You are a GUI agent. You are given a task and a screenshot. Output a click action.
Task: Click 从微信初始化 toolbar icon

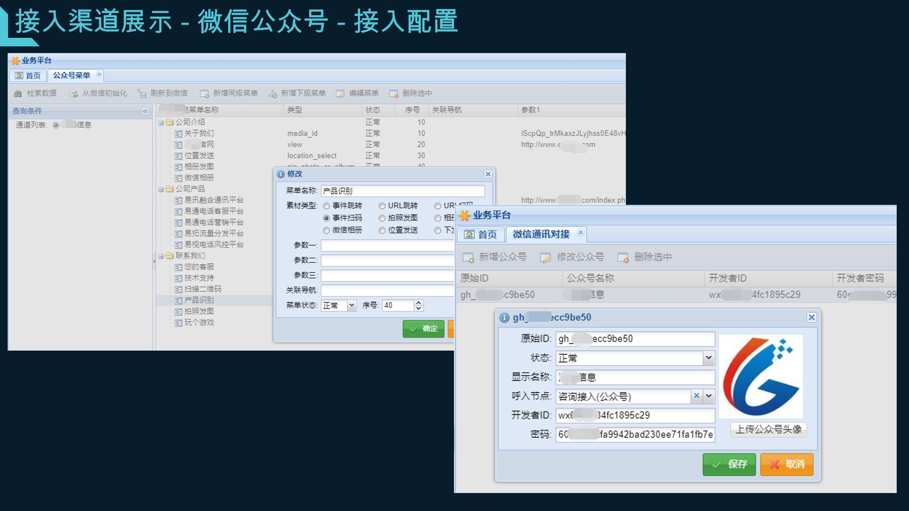click(74, 94)
